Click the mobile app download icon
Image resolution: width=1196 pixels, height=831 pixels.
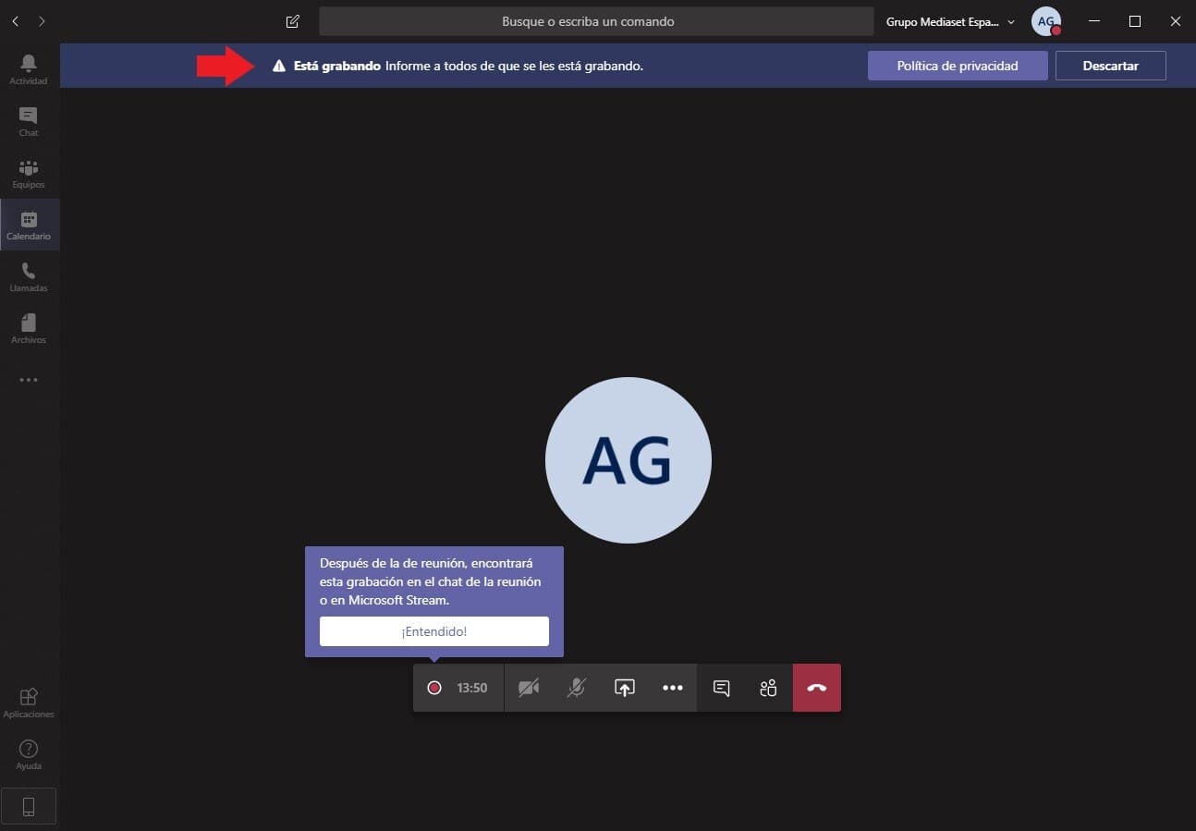(29, 806)
